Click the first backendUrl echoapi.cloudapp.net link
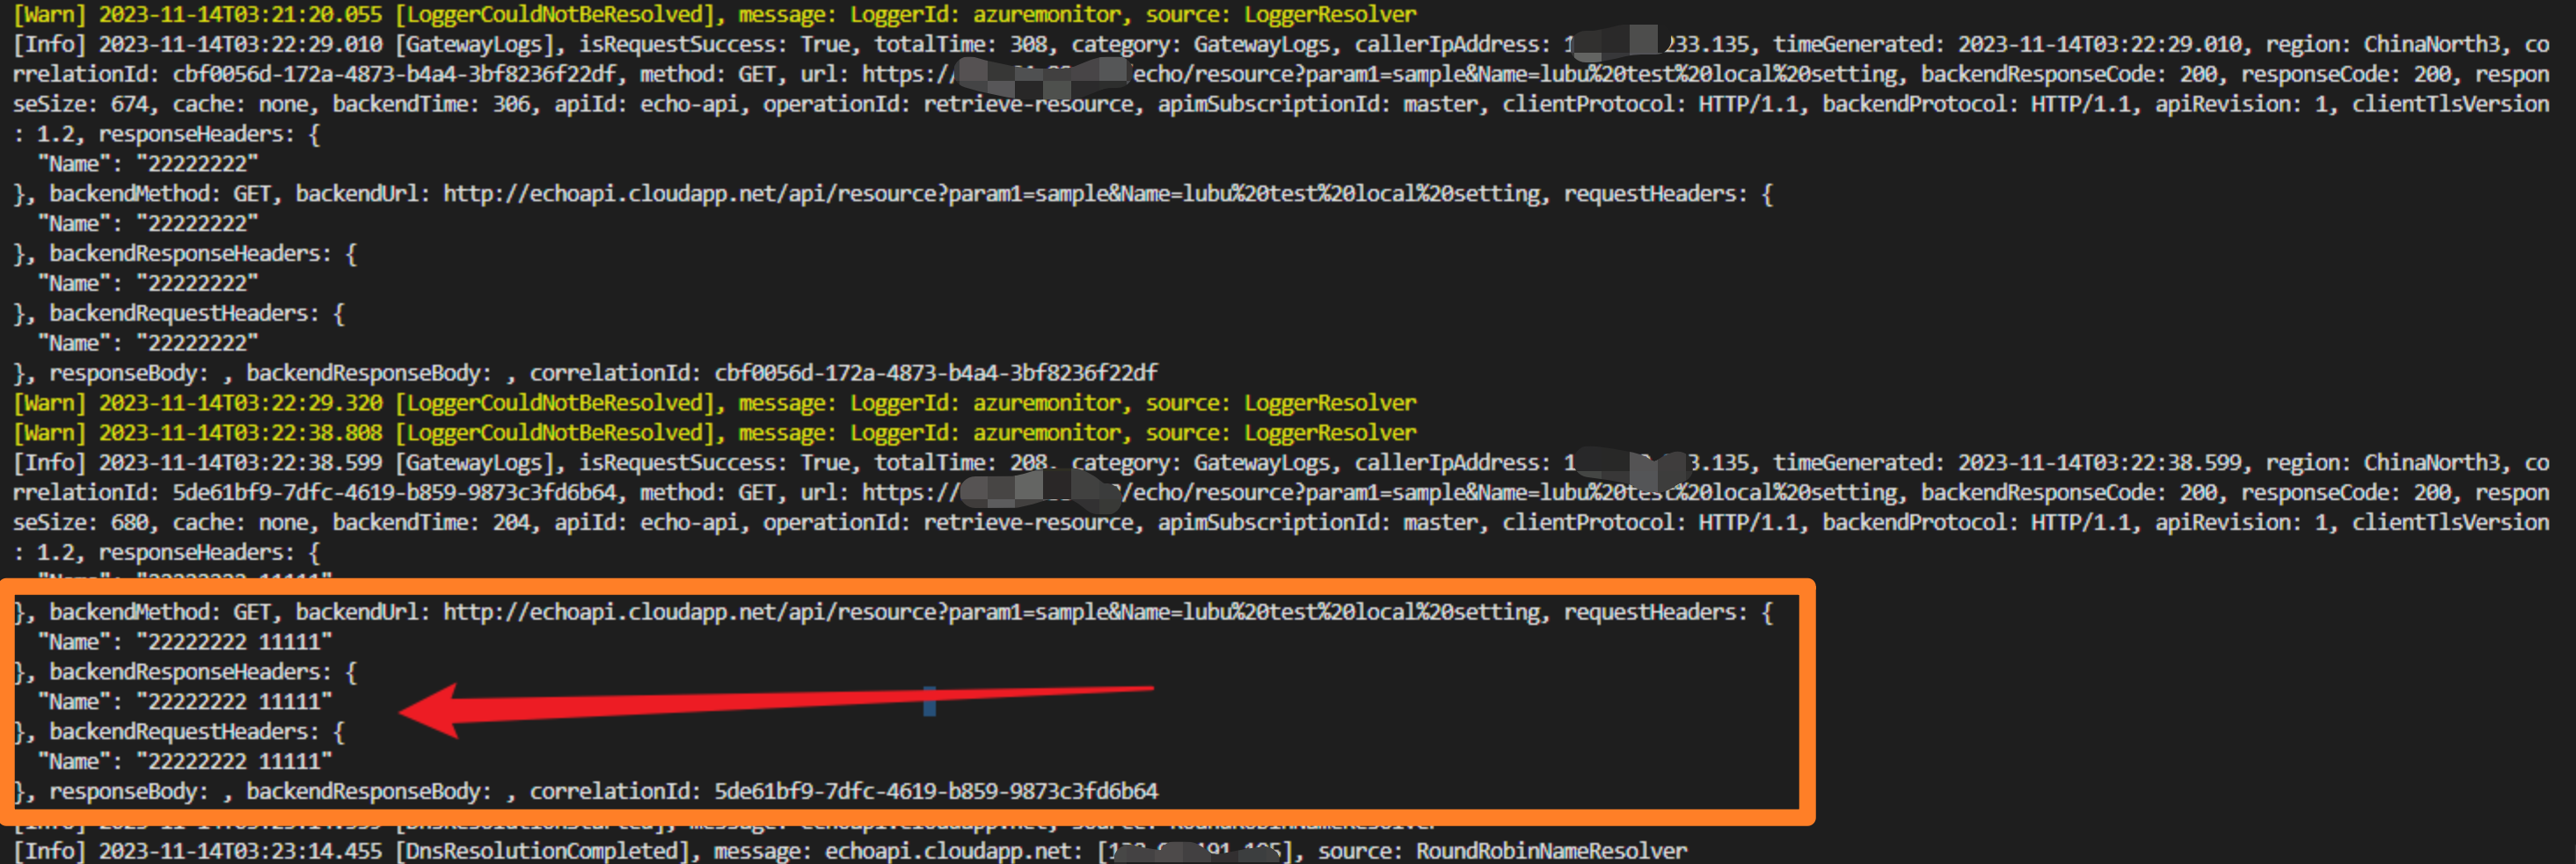Viewport: 2576px width, 864px height. 990,193
